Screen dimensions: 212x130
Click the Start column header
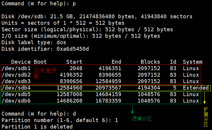(x=74, y=62)
